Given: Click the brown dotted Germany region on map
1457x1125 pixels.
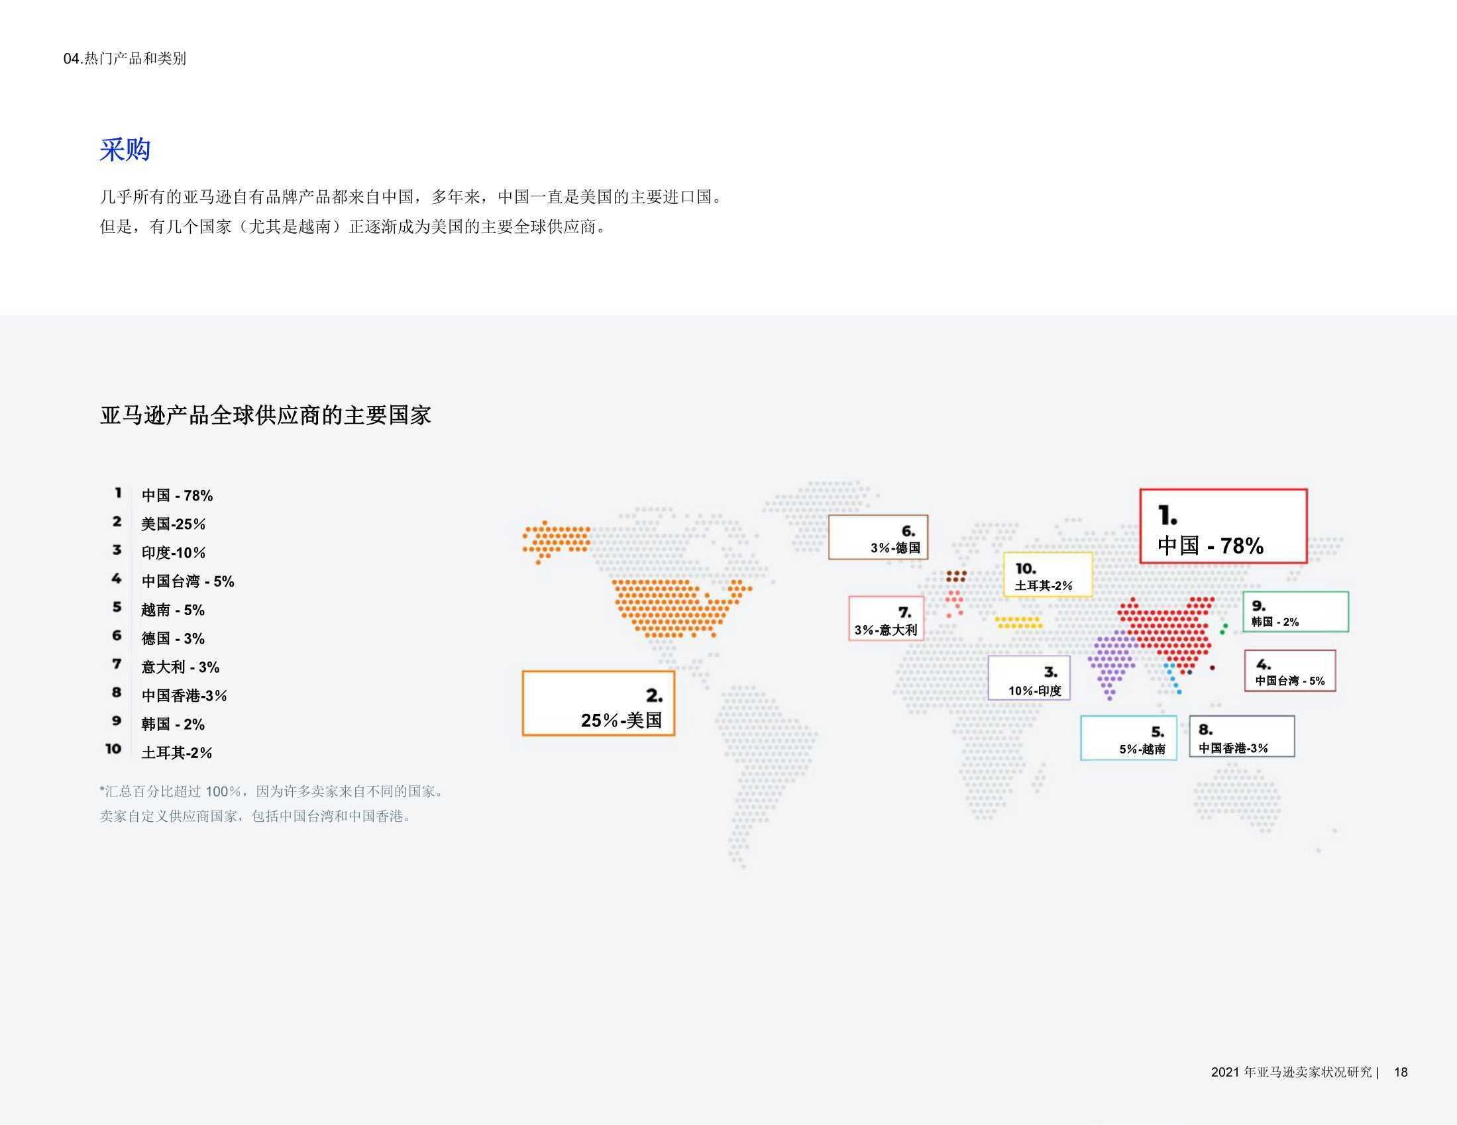Looking at the screenshot, I should [x=956, y=576].
